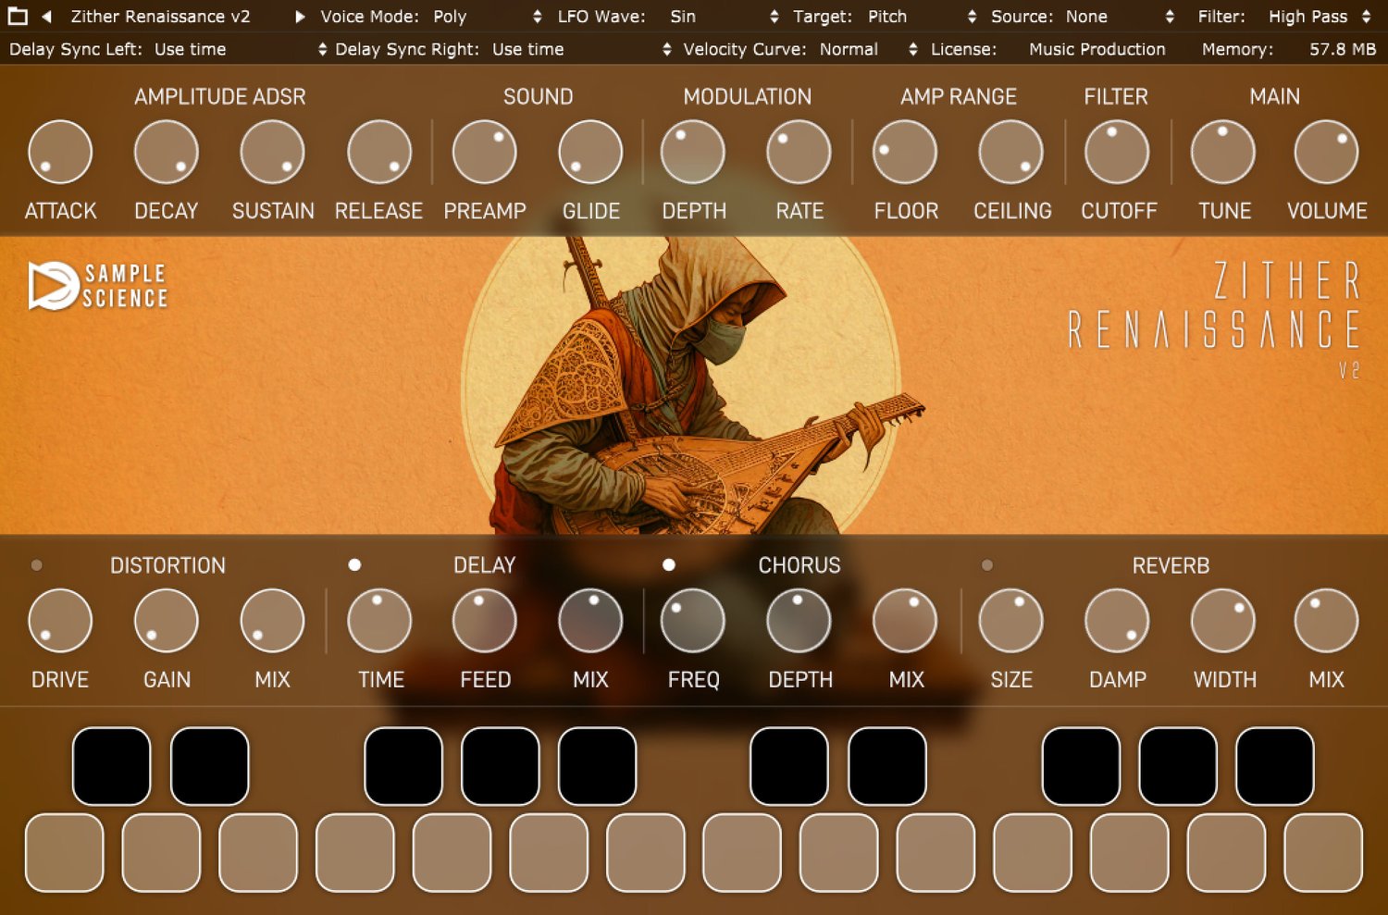The width and height of the screenshot is (1388, 915).
Task: Play the leftmost white piano key
Action: pyautogui.click(x=65, y=853)
